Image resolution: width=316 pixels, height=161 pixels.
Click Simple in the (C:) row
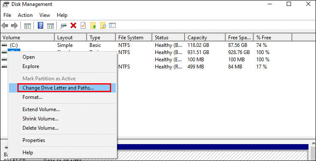tap(65, 45)
